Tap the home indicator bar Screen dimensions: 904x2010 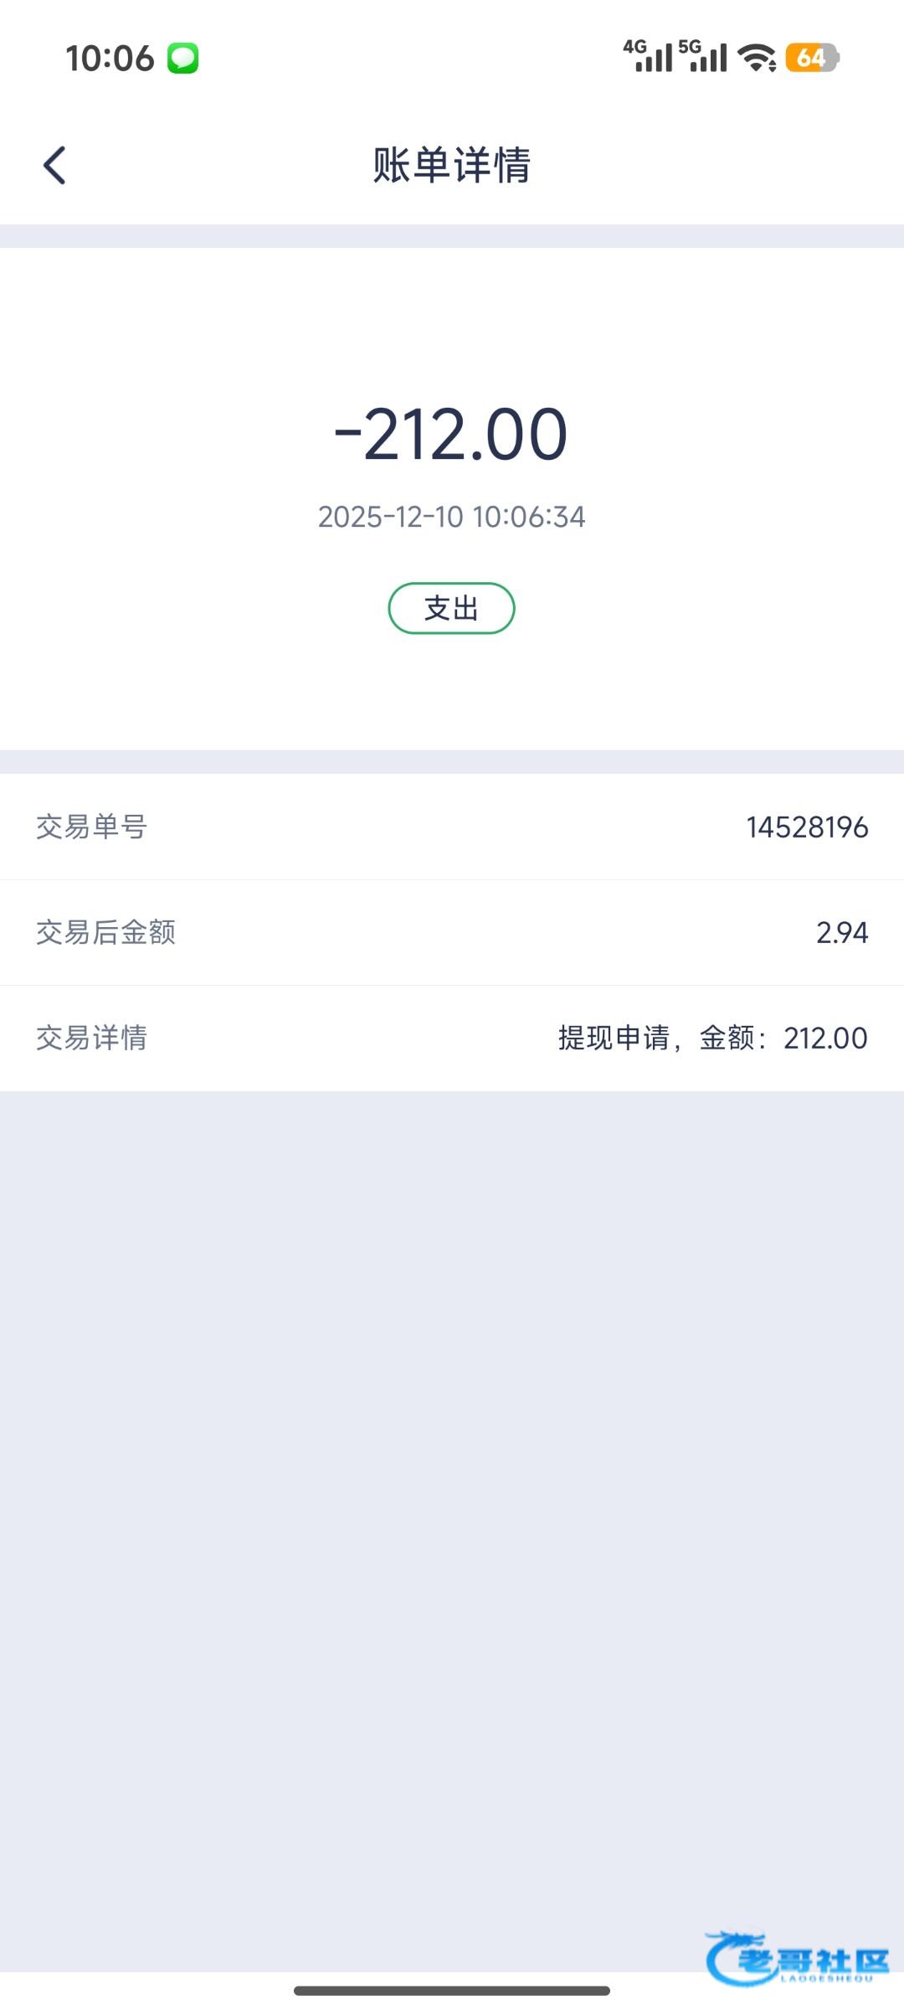[x=451, y=1991]
